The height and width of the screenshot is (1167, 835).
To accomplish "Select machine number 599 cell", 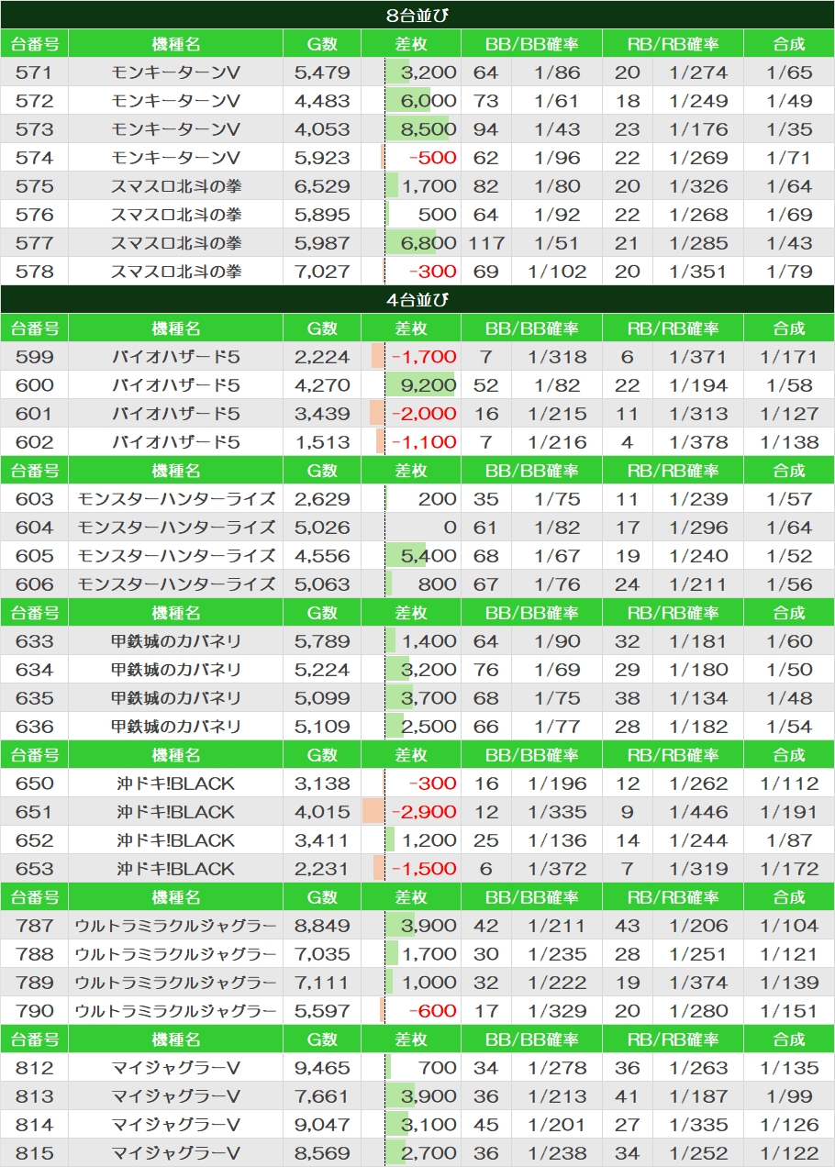I will (x=35, y=357).
